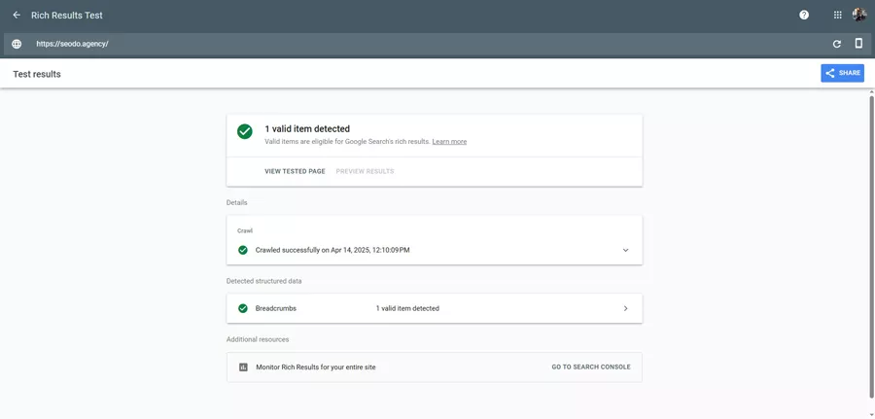Switch to smartphone device icon
The width and height of the screenshot is (875, 419).
pyautogui.click(x=858, y=44)
